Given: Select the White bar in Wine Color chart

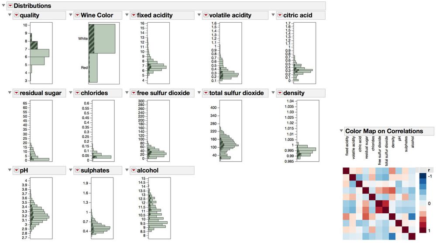Looking at the screenshot, I should (x=105, y=38).
